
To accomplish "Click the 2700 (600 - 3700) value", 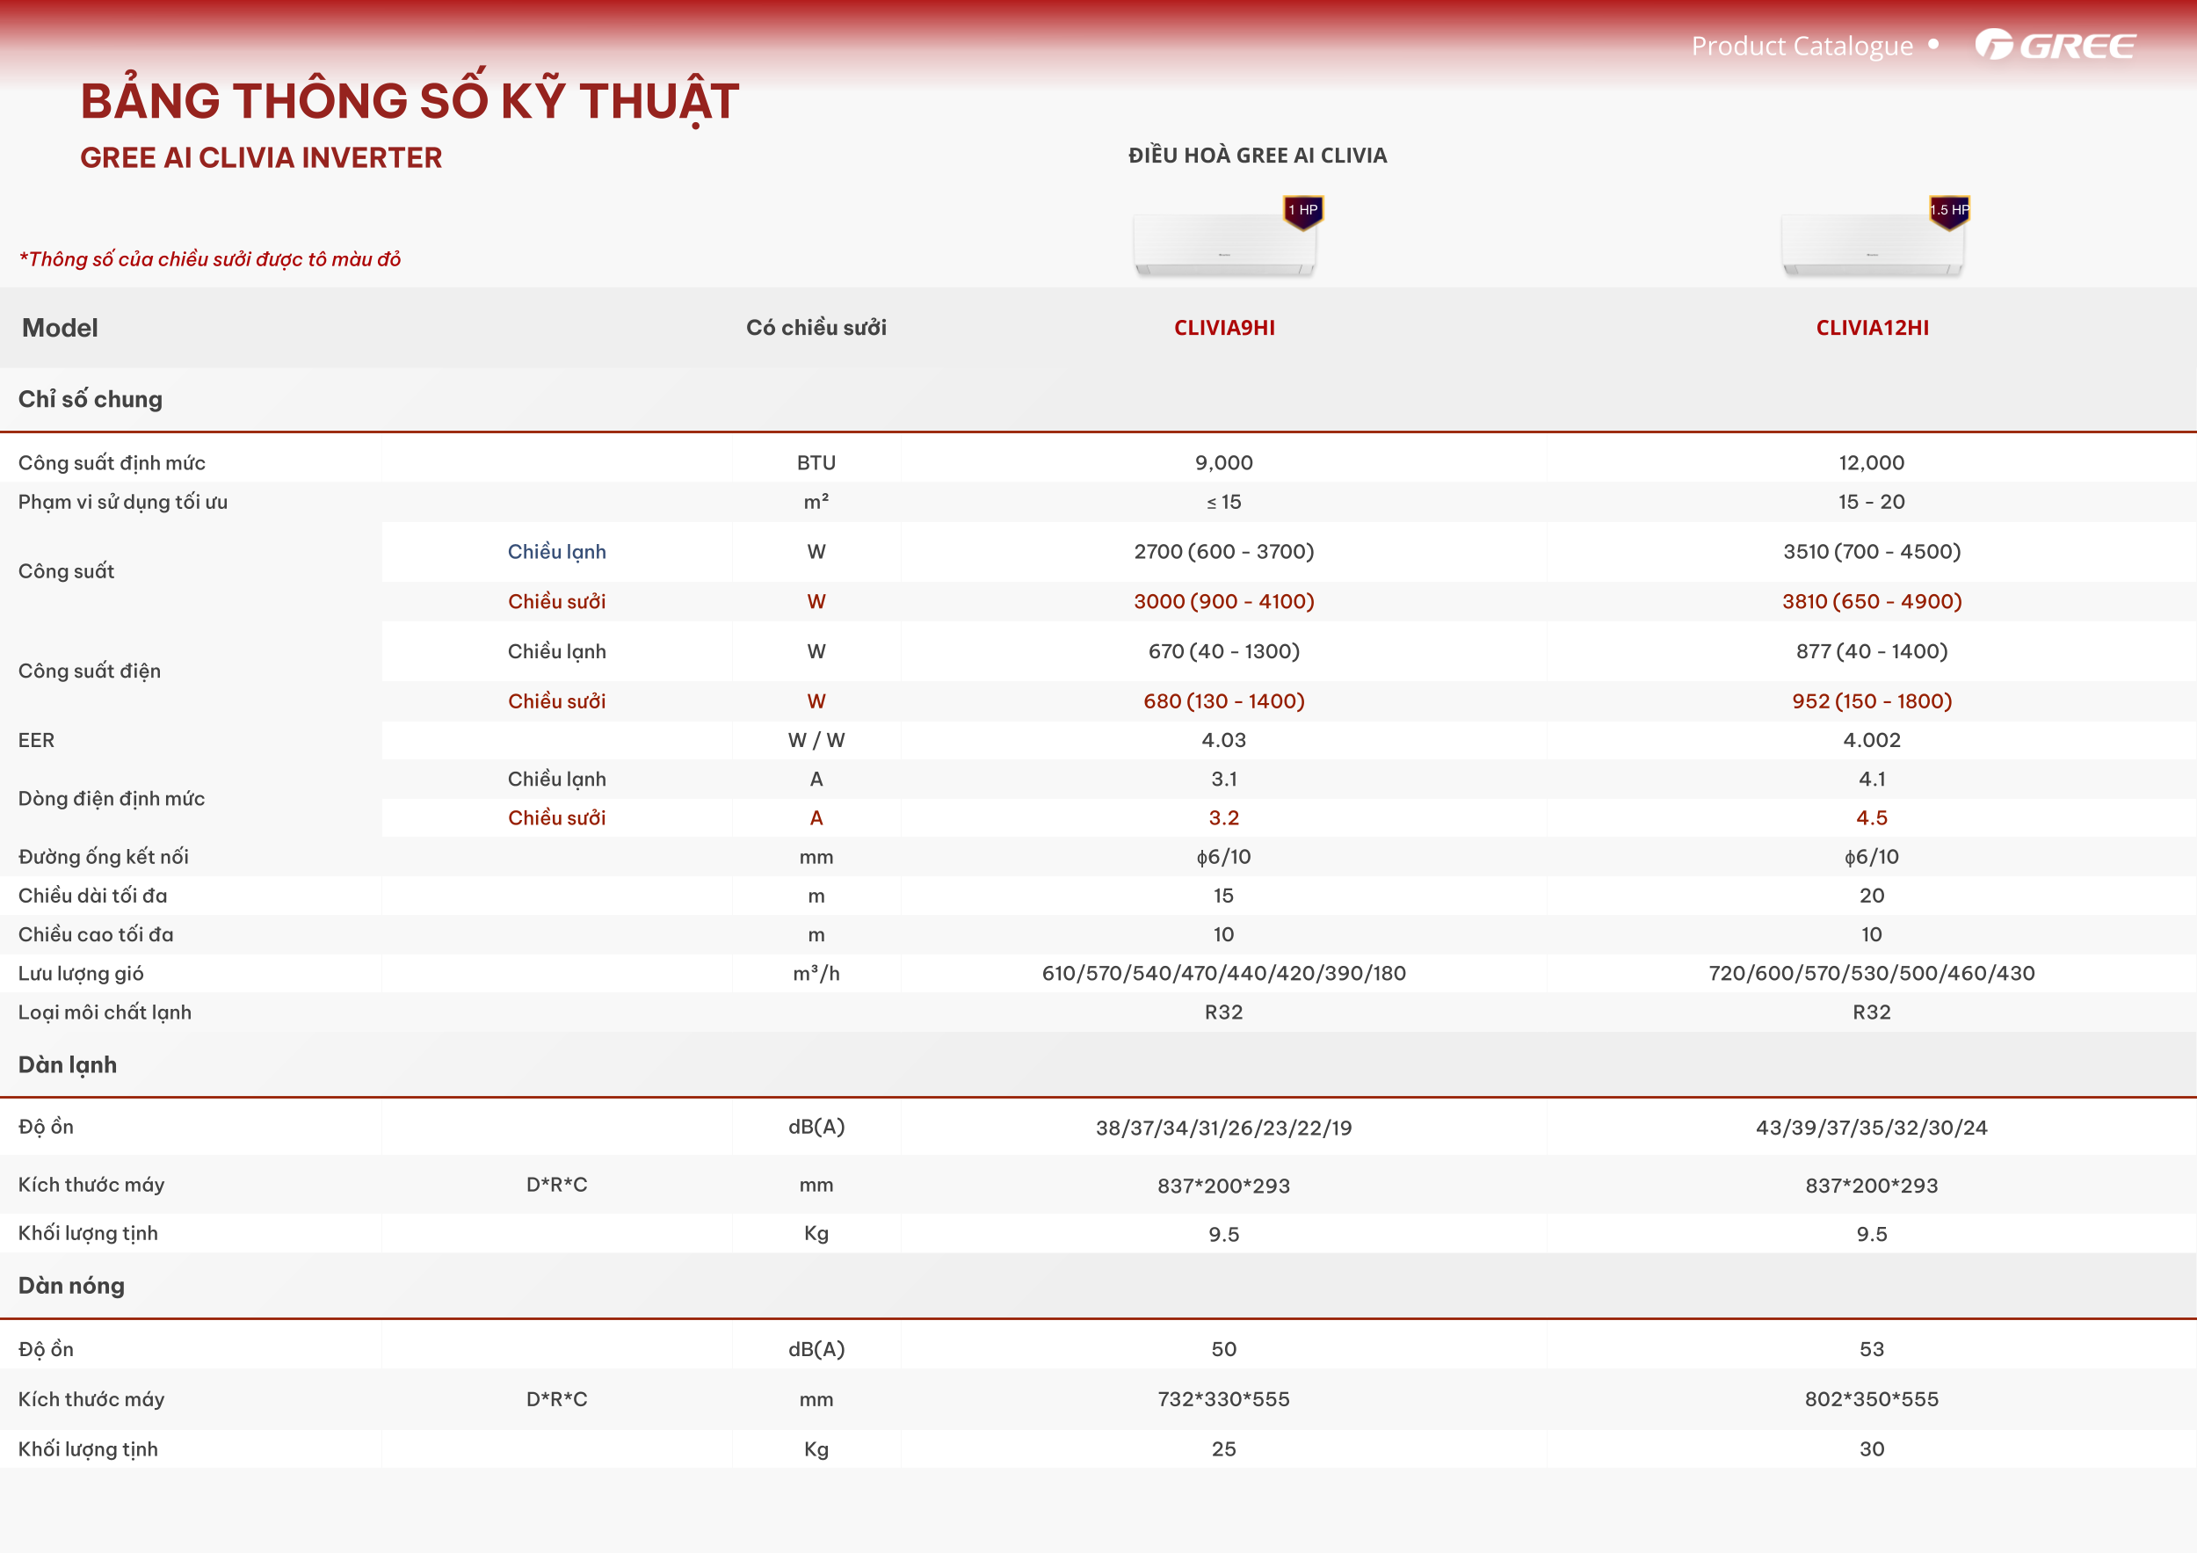I will [x=1224, y=552].
